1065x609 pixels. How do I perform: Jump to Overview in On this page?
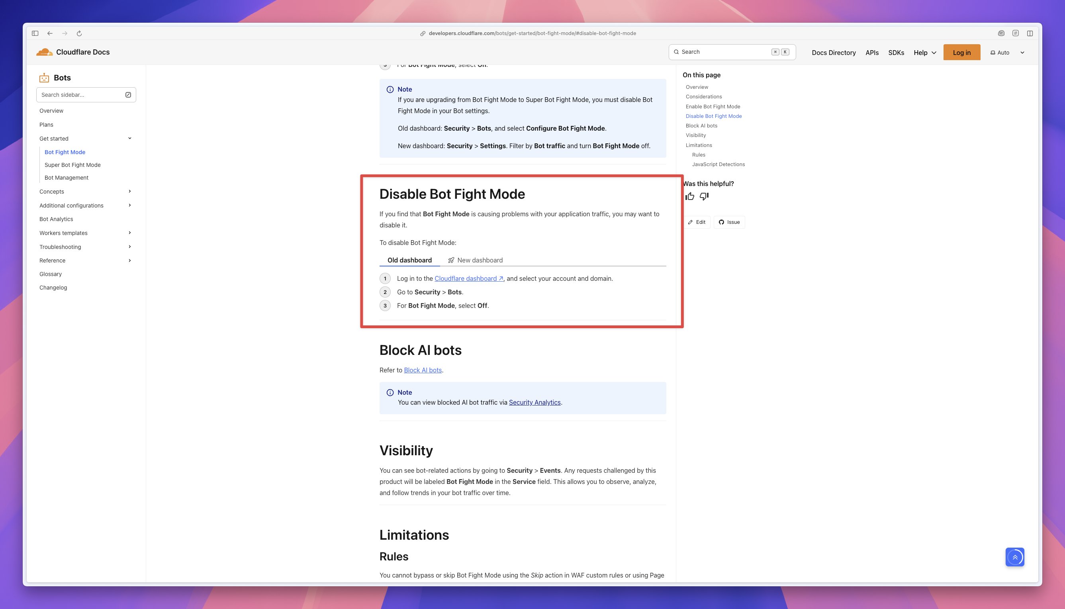pyautogui.click(x=697, y=87)
